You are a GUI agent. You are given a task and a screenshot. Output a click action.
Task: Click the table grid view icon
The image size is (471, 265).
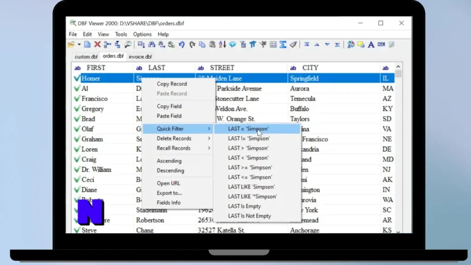click(273, 45)
